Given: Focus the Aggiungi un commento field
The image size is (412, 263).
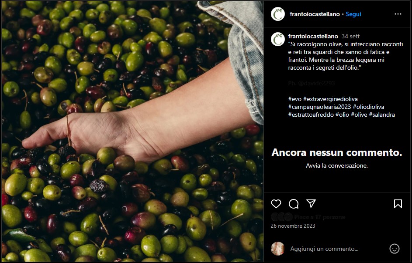Looking at the screenshot, I should pyautogui.click(x=337, y=249).
